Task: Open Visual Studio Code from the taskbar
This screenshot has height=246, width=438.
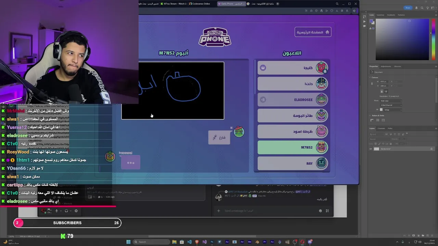Action: click(x=189, y=242)
